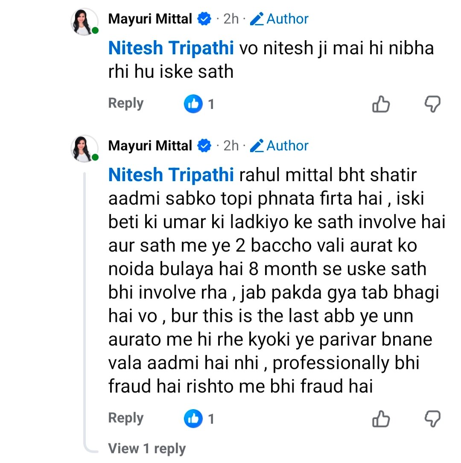Reply to the second long comment
Image resolution: width=461 pixels, height=463 pixels.
click(x=125, y=418)
